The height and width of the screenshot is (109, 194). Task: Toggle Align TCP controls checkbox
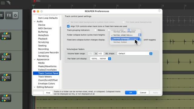click(68, 26)
